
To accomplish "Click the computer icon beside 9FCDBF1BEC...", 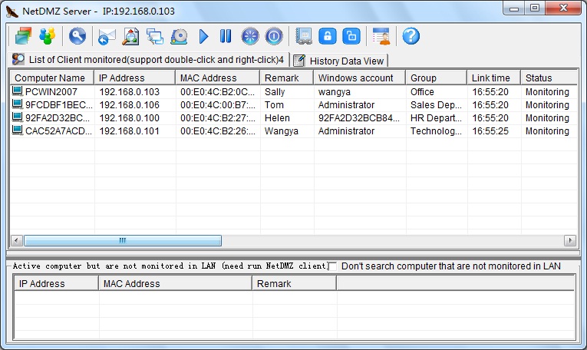I will [x=17, y=104].
